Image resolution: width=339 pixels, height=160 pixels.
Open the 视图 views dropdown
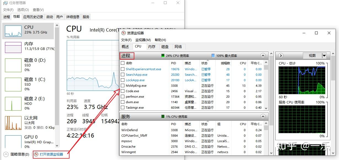click(x=315, y=55)
